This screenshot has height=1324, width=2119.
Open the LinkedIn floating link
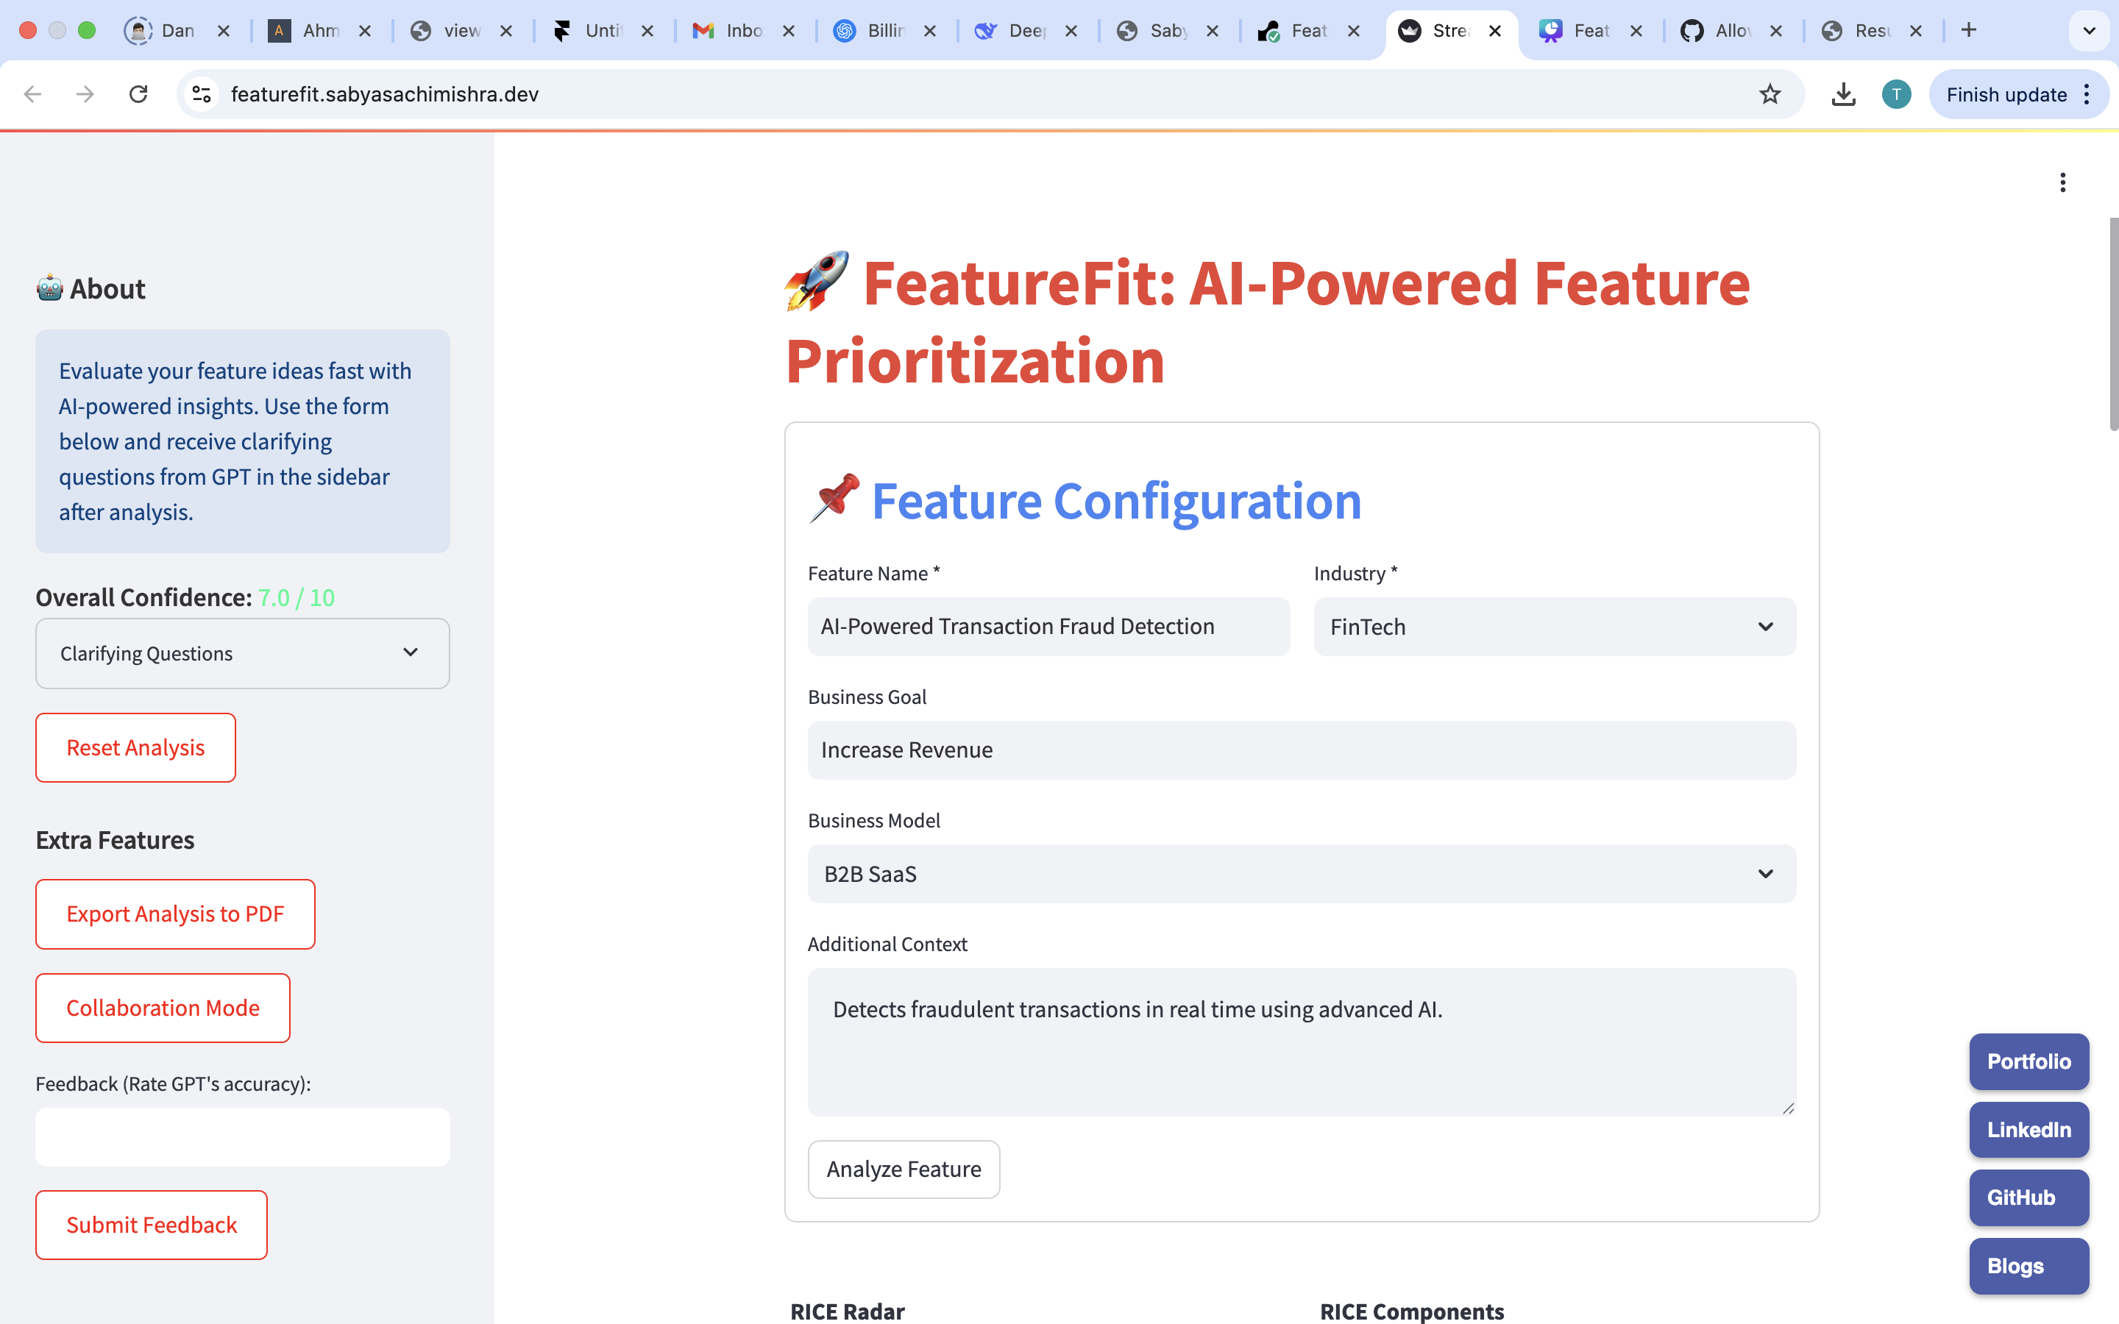2028,1130
